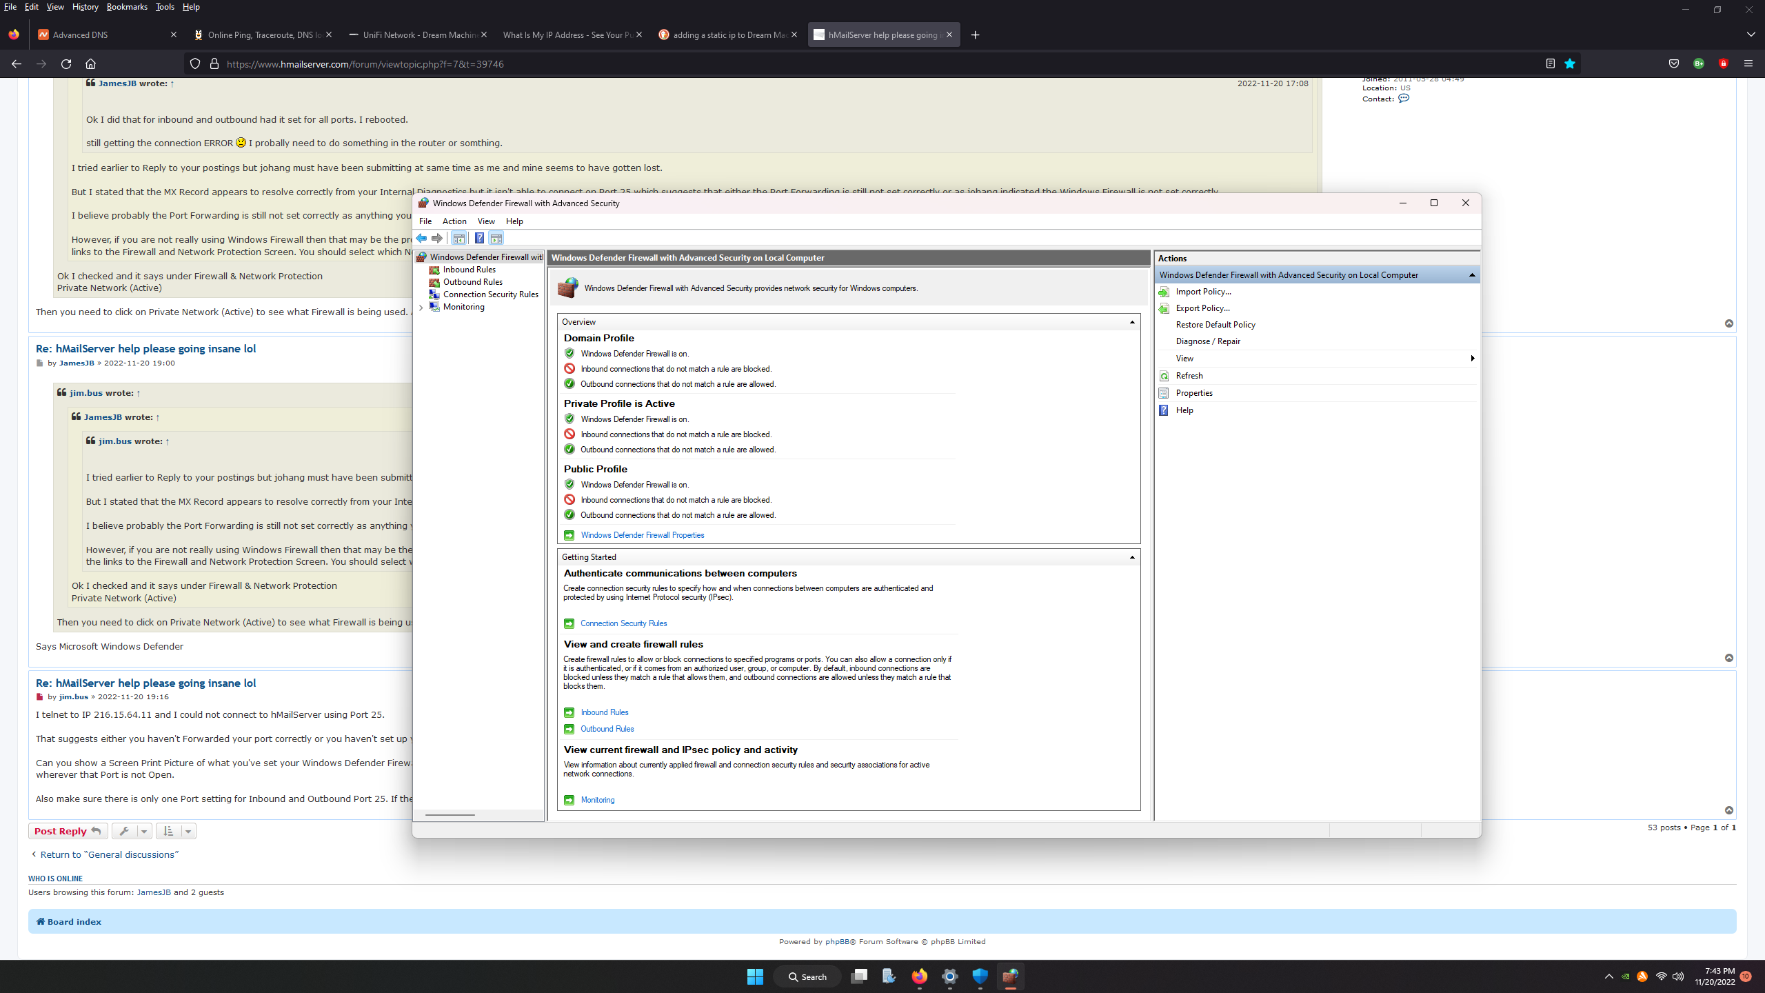The width and height of the screenshot is (1765, 993).
Task: Open the volume control in the system tray
Action: point(1678,976)
